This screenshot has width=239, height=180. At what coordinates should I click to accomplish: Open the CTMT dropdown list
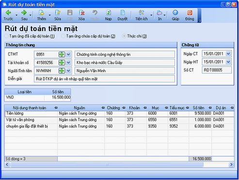tap(68, 54)
